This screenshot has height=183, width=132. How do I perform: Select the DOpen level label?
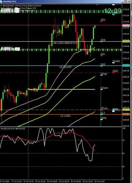click(x=104, y=88)
